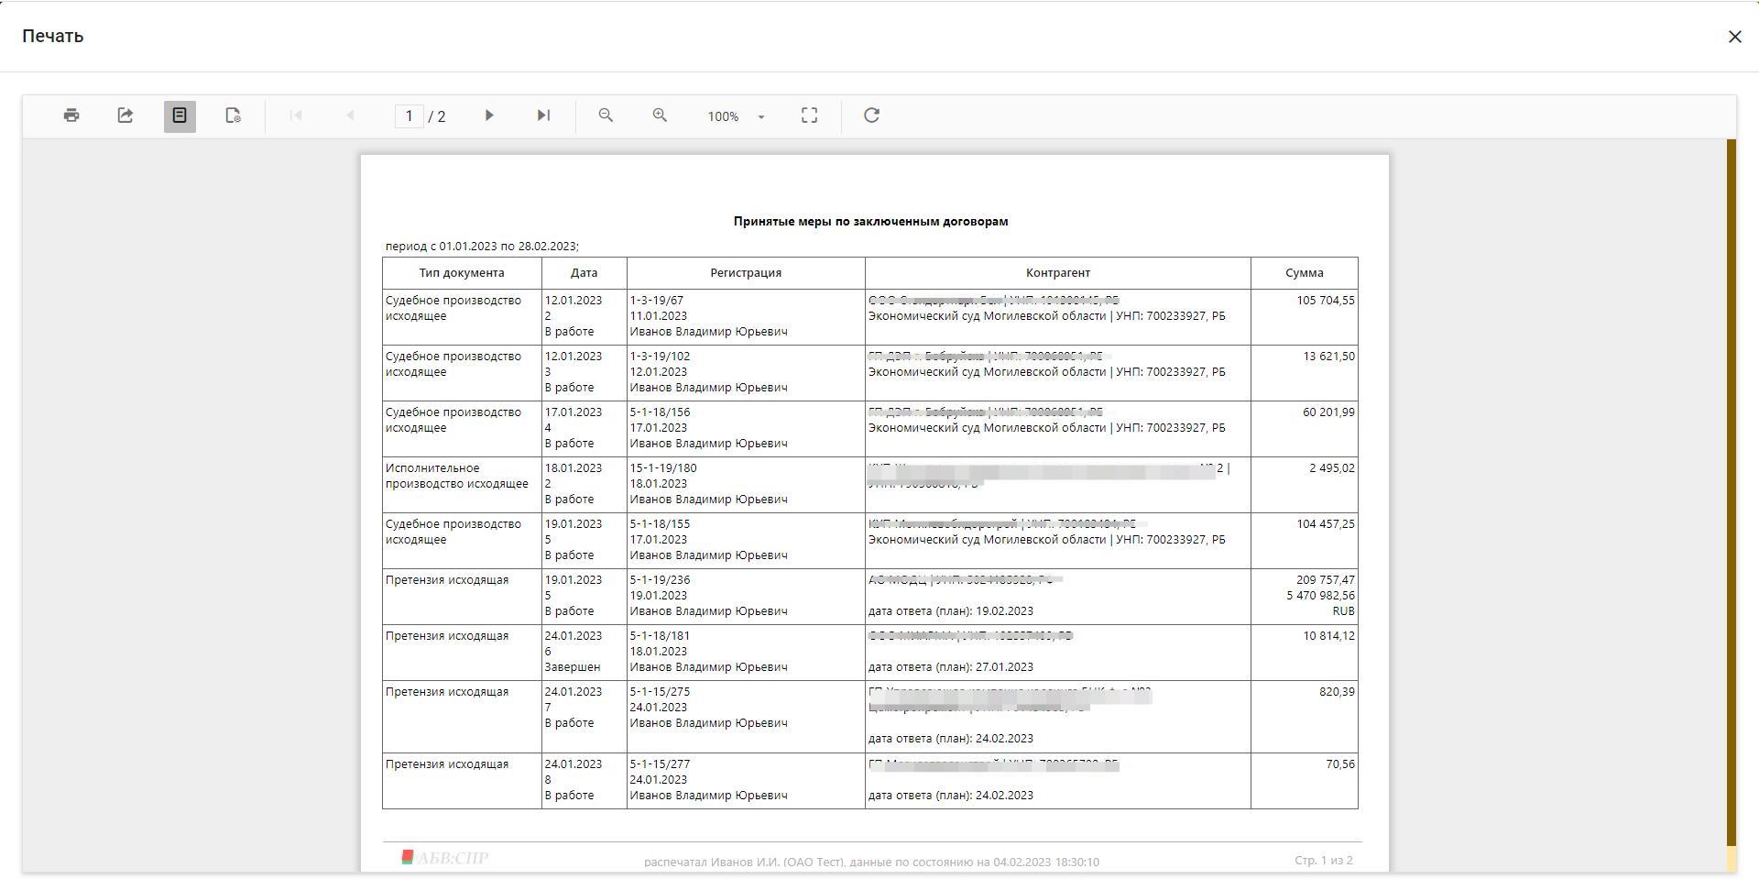
Task: Click the Стр. 1 из 2 footer label
Action: coord(1323,860)
